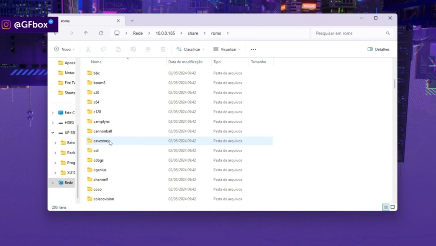This screenshot has width=436, height=246.
Task: Click the Copy icon in the toolbar
Action: 103,49
